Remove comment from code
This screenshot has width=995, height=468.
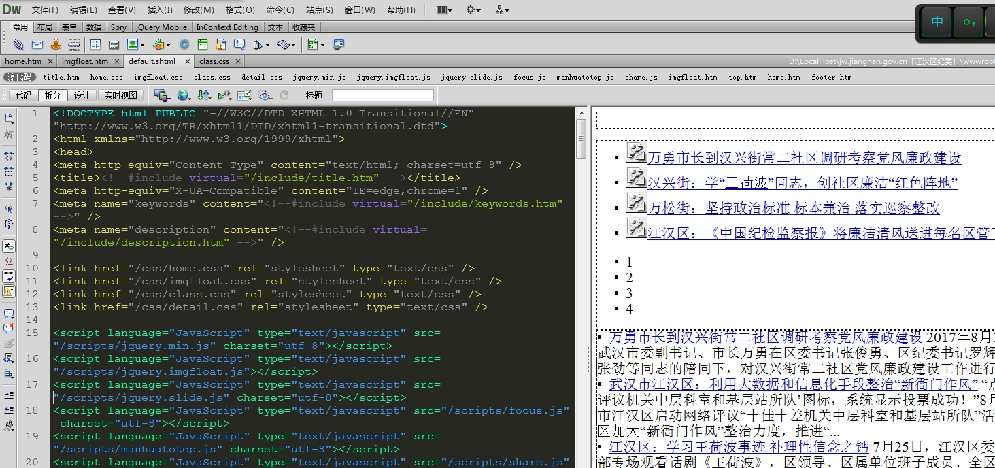click(9, 329)
